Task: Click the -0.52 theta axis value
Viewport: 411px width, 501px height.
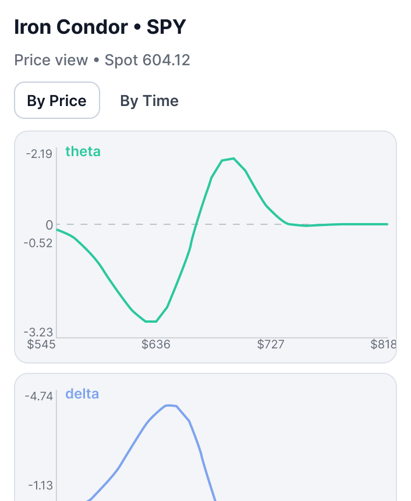Action: 39,242
